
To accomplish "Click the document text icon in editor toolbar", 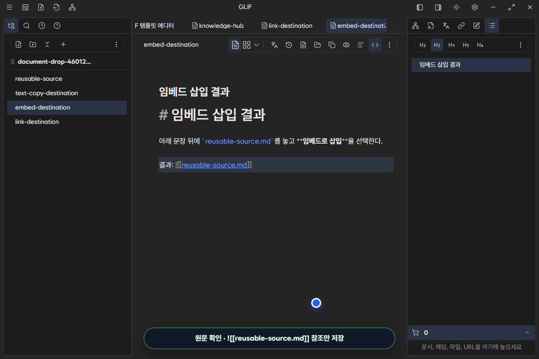I will 303,45.
